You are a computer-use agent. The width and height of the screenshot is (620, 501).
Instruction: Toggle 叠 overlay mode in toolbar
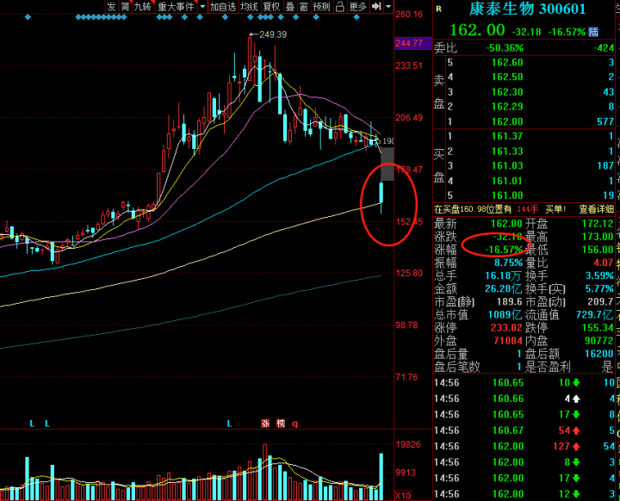point(290,6)
